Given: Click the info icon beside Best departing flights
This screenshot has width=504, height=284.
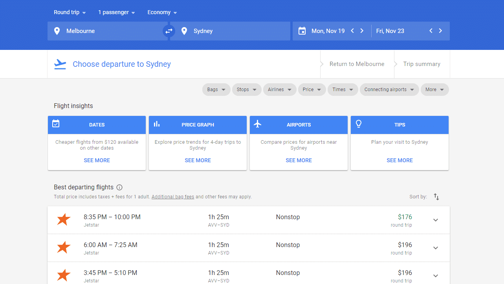Looking at the screenshot, I should click(x=119, y=187).
